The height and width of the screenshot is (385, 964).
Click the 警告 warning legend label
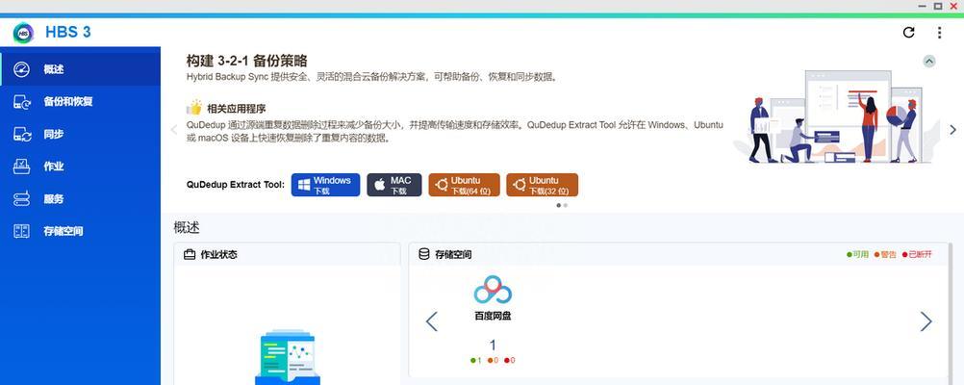tap(885, 254)
